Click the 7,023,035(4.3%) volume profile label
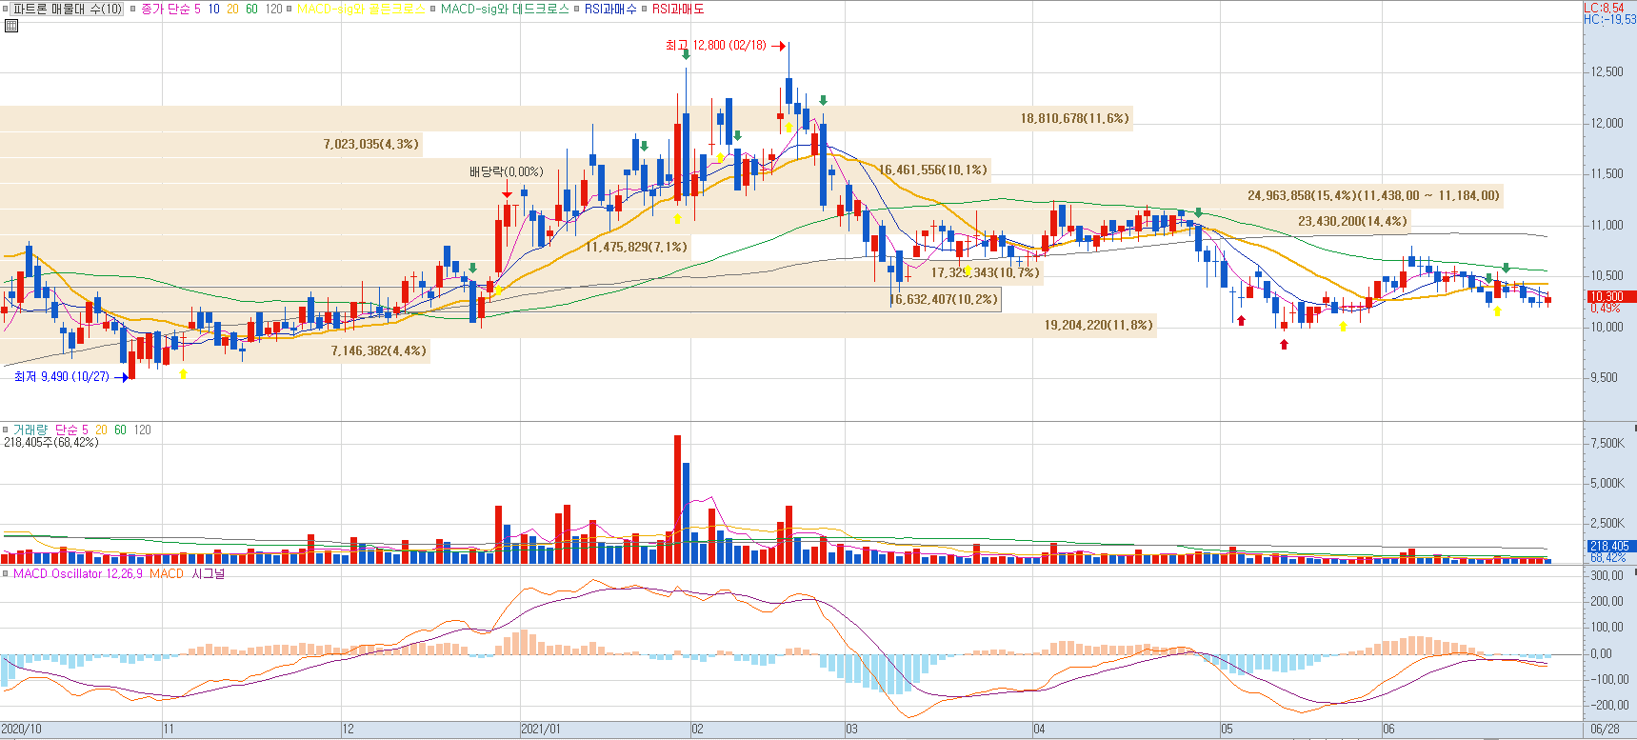The height and width of the screenshot is (740, 1637). click(370, 144)
